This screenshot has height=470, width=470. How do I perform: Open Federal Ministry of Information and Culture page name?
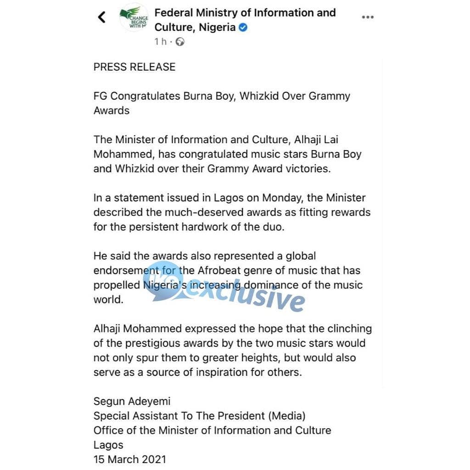245,20
